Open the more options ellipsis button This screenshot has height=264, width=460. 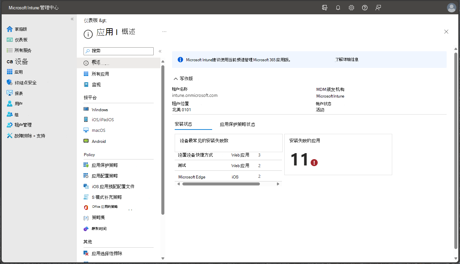pos(164,32)
